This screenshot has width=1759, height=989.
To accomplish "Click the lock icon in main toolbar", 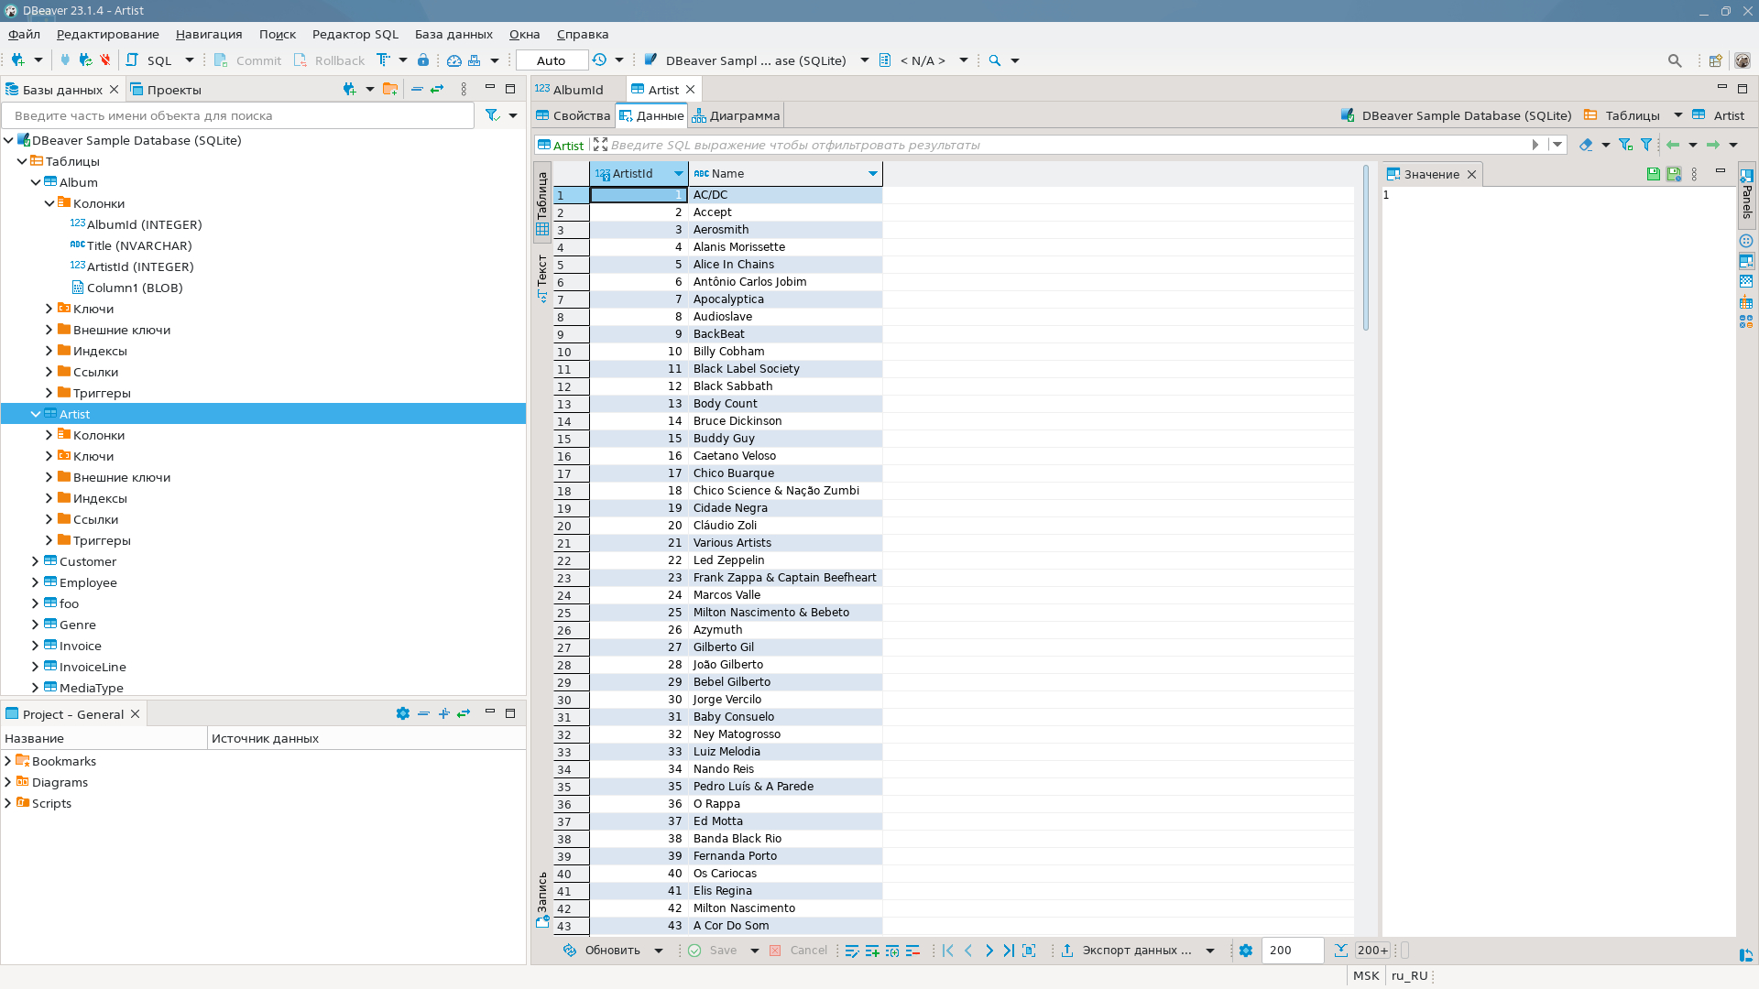I will (x=423, y=60).
